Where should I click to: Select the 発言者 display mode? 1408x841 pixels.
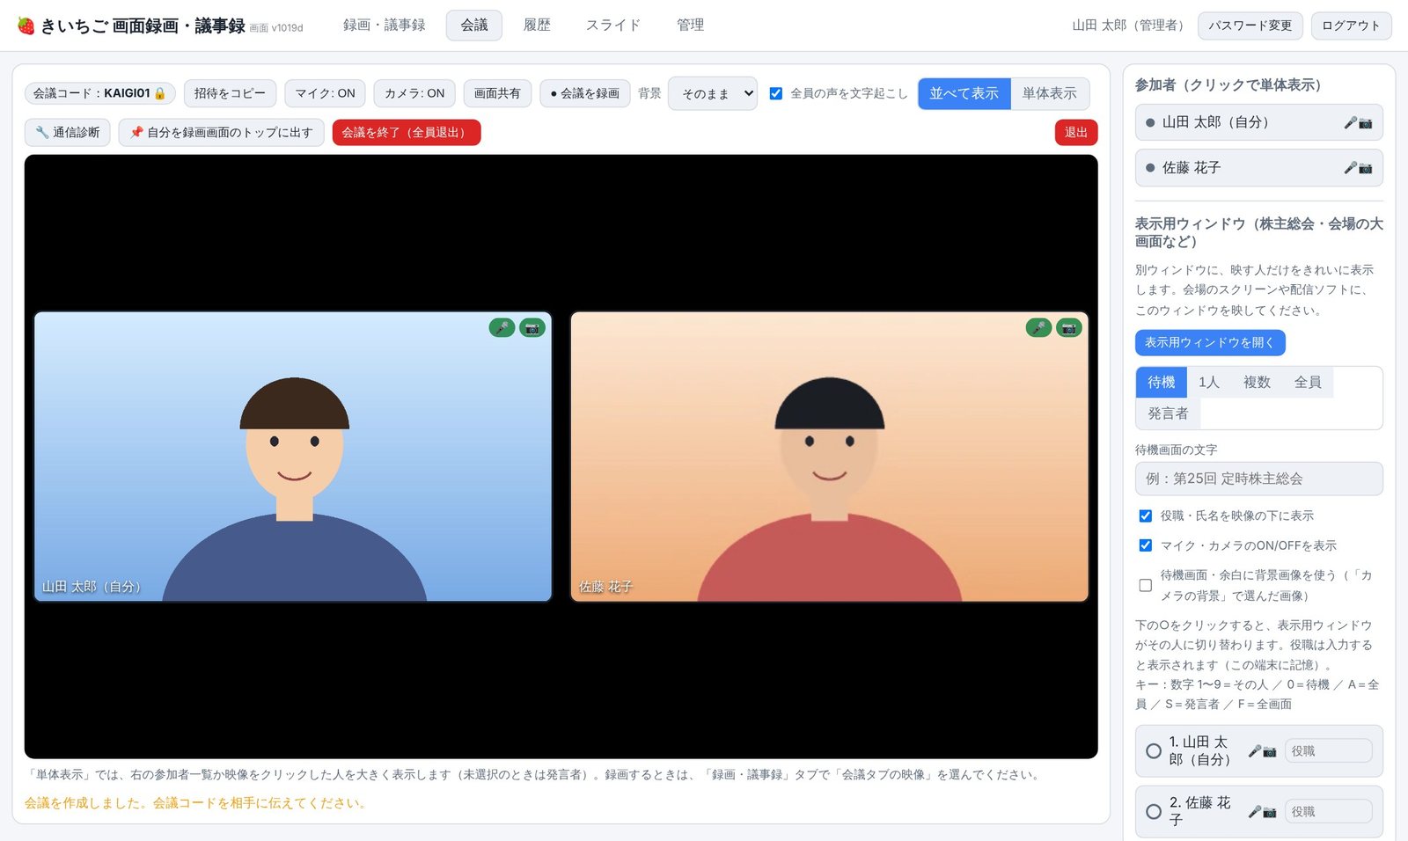click(x=1168, y=413)
